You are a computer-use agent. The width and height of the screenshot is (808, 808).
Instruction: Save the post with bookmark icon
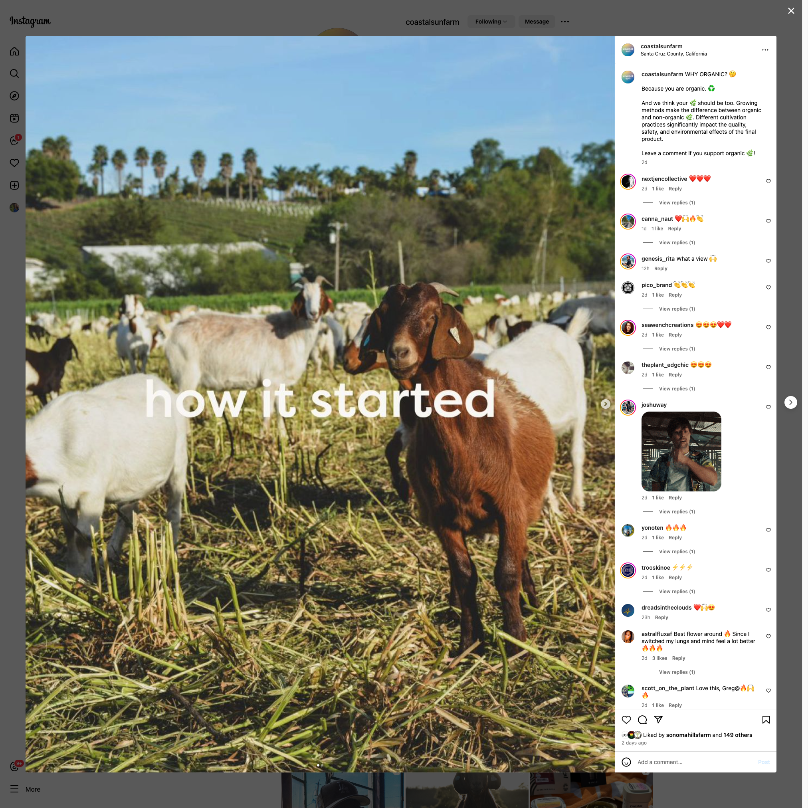point(766,719)
